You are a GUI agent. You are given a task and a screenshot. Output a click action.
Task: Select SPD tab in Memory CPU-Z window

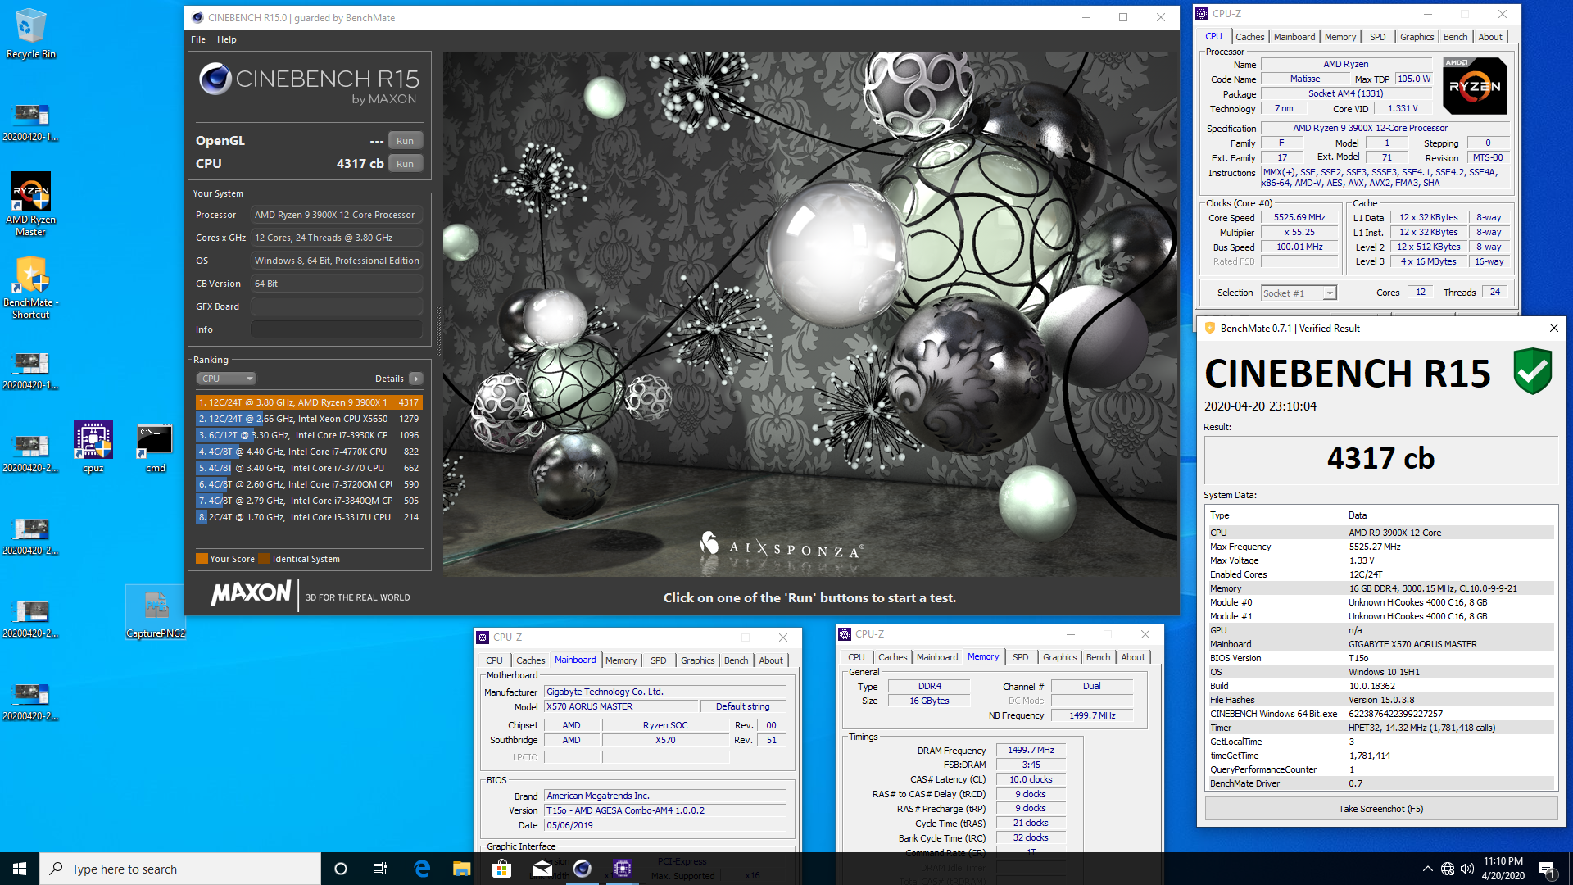(1020, 657)
